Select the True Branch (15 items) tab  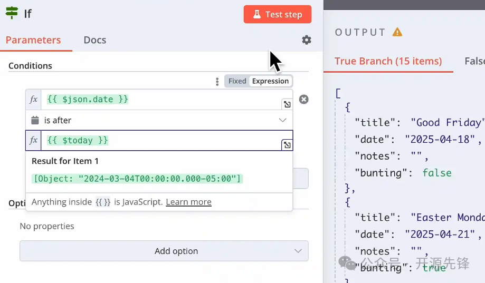point(388,61)
